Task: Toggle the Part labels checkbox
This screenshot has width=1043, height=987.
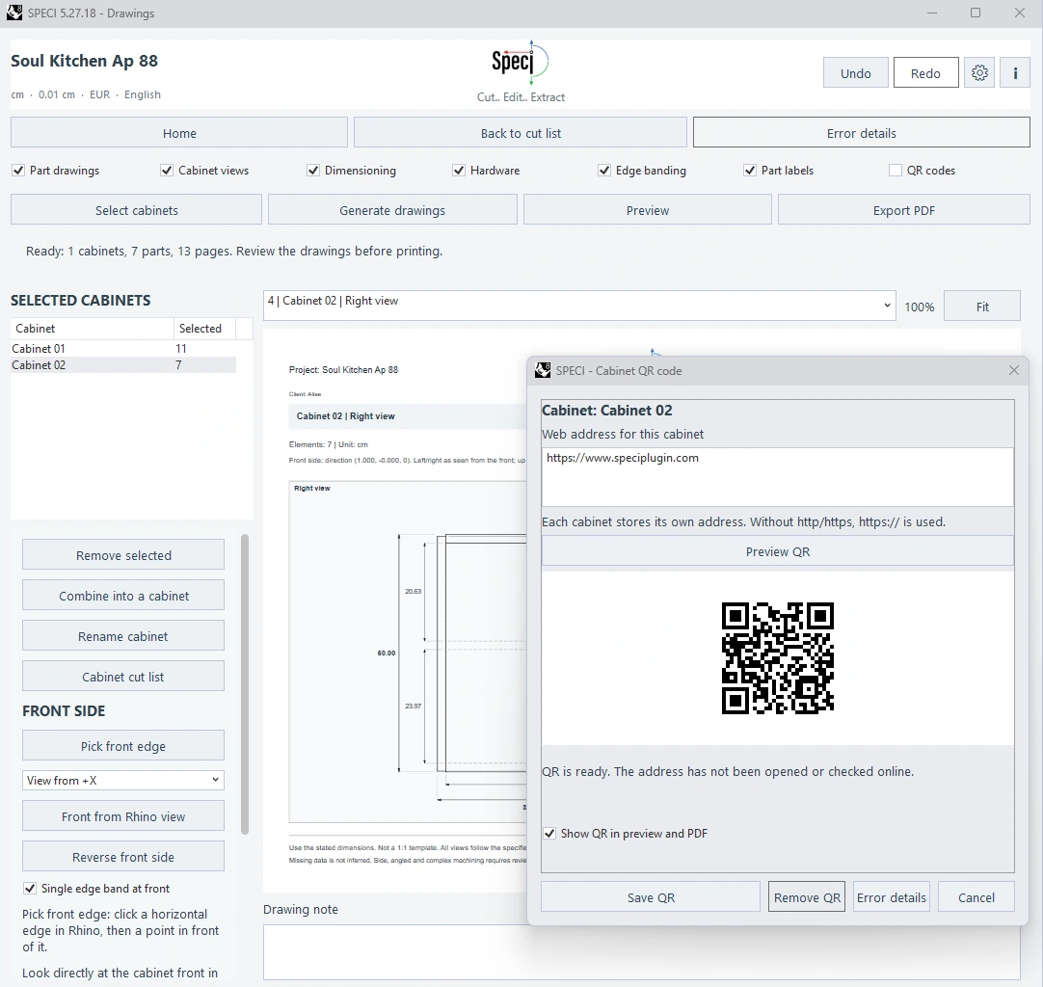Action: (x=750, y=171)
